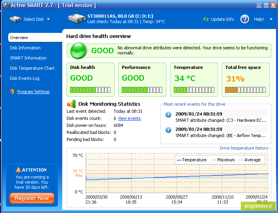Image resolution: width=278 pixels, height=213 pixels.
Task: Open Disk Temperature Chart section
Action: pos(32,68)
